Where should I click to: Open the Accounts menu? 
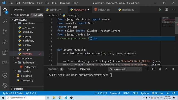tap(5, 75)
